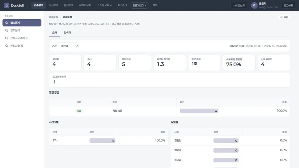Viewport: 299px width, 168px height.
Task: Click the 화요일 row label
Action: point(178,160)
